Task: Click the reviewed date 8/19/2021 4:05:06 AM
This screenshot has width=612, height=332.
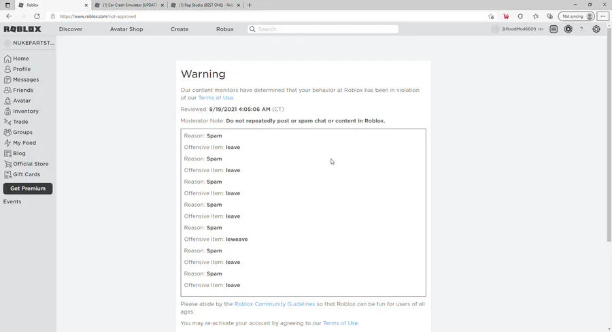Action: coord(239,109)
